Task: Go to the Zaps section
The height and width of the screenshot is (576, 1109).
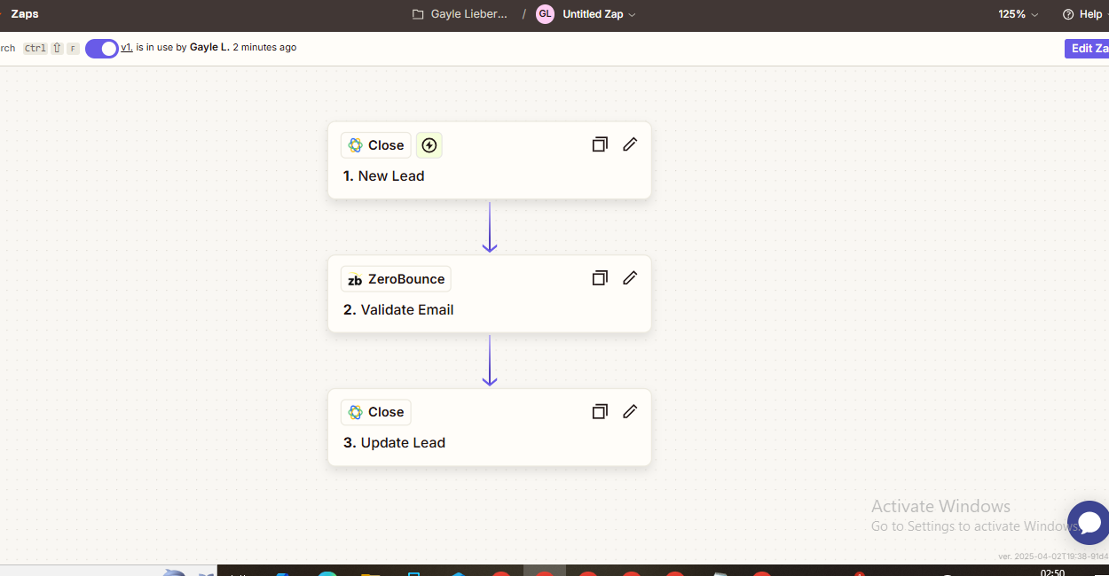Action: click(25, 14)
